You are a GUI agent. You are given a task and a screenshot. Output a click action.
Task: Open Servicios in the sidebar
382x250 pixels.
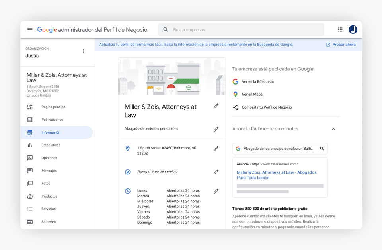49,209
